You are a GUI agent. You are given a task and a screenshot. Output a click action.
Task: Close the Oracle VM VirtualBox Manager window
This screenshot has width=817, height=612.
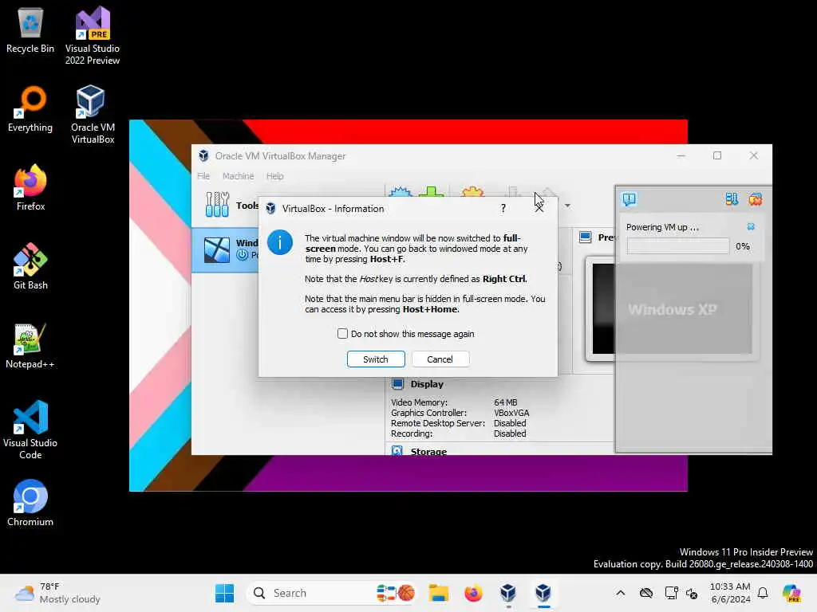pos(754,155)
